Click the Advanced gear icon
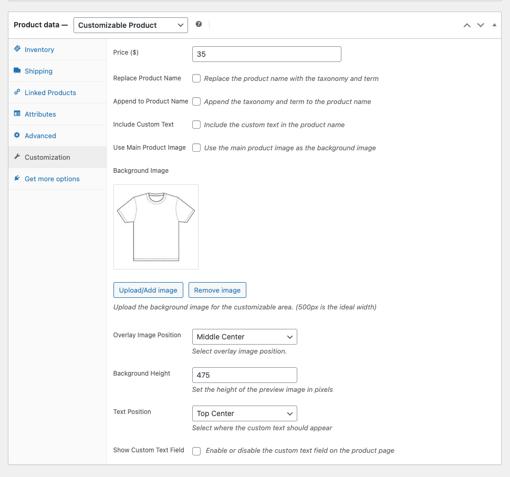Viewport: 510px width, 477px height. (x=17, y=136)
